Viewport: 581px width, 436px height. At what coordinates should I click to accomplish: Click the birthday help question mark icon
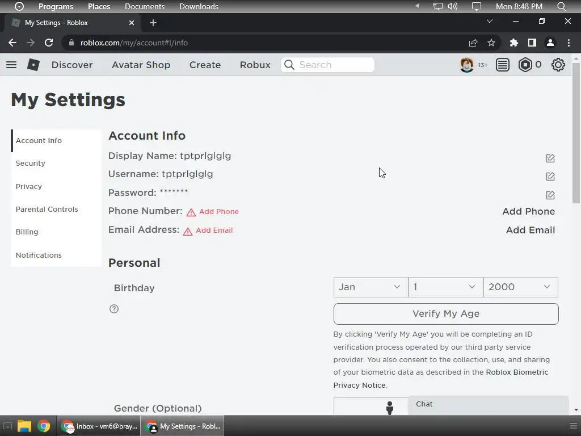pyautogui.click(x=114, y=309)
